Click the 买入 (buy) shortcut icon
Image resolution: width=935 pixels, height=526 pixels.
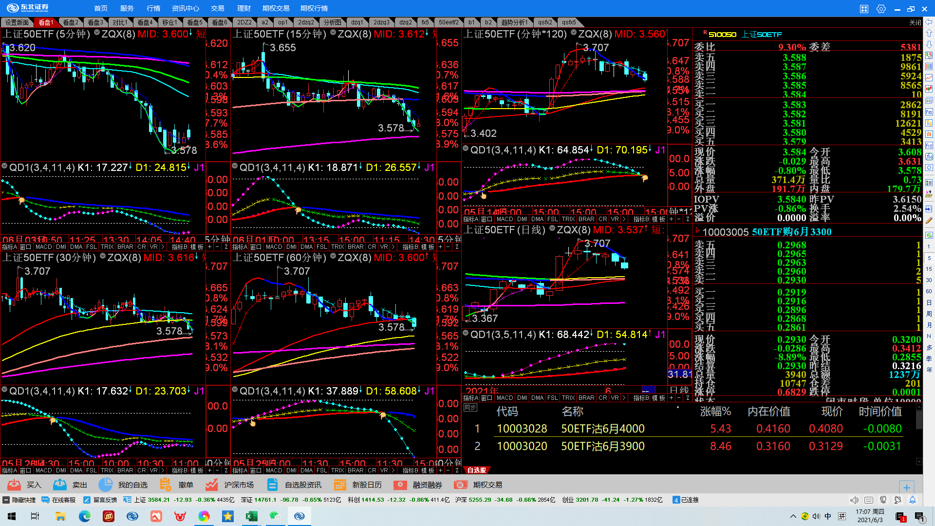(x=15, y=485)
